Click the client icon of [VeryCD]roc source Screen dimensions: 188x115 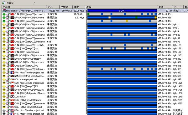8,48
